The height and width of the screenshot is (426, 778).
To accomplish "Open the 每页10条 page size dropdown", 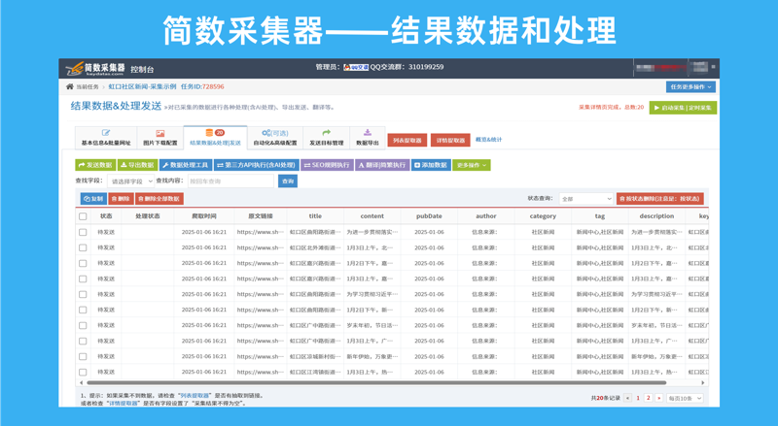I will 685,398.
